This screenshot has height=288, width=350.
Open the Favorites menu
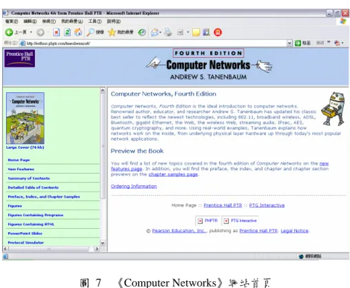pos(72,21)
